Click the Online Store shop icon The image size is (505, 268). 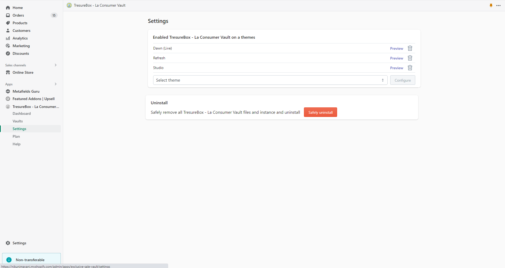tap(8, 72)
